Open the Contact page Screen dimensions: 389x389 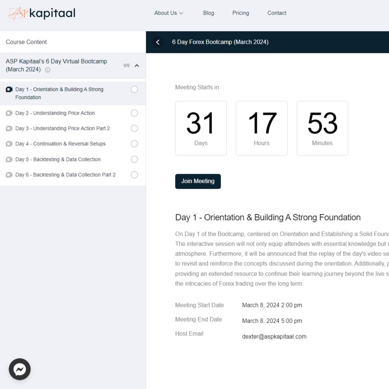tap(277, 13)
